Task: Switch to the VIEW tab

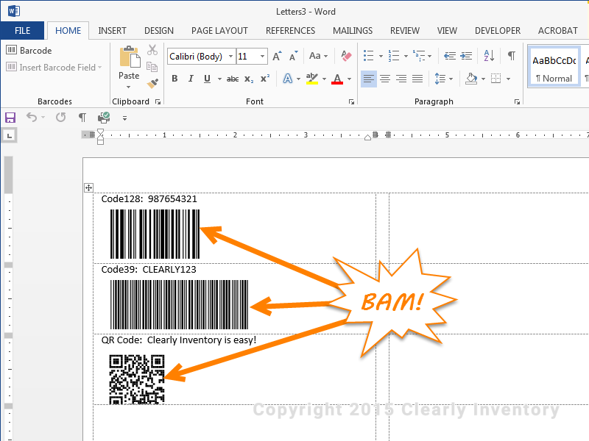Action: click(x=447, y=31)
